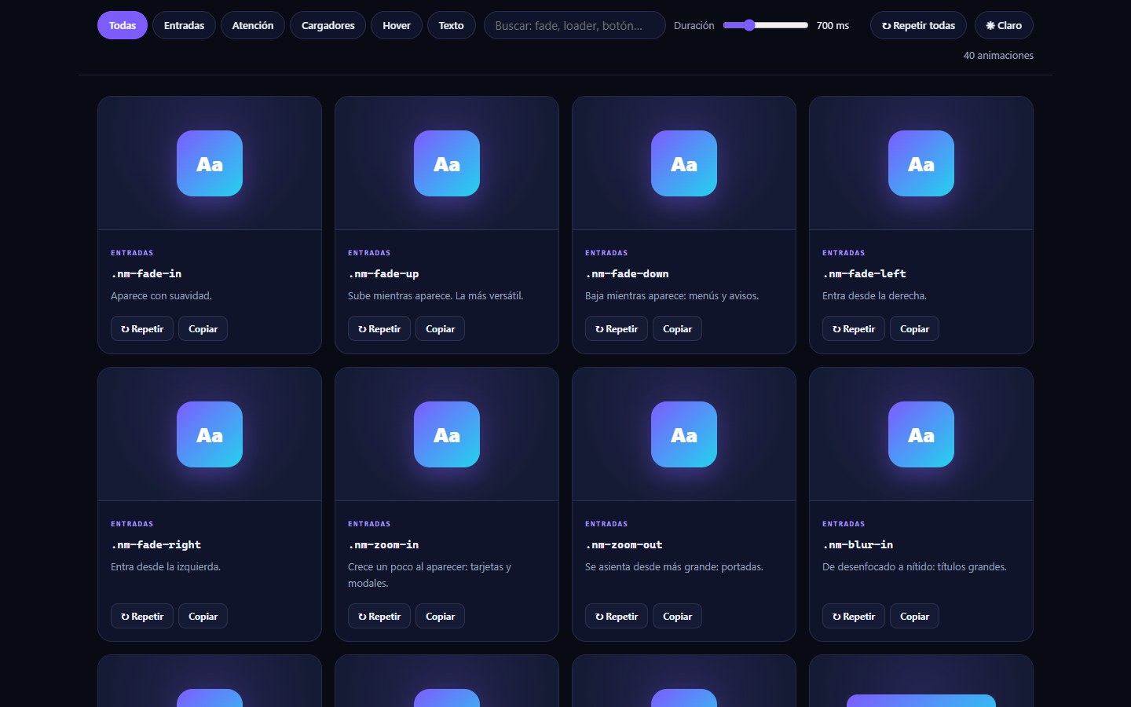1131x707 pixels.
Task: Click the Aa preview of .nm-fade-up
Action: point(447,163)
